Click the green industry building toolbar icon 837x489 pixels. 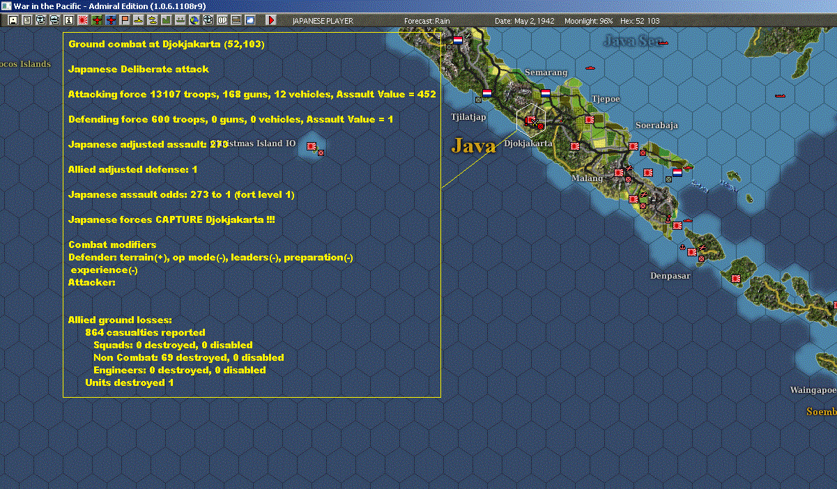click(x=167, y=20)
